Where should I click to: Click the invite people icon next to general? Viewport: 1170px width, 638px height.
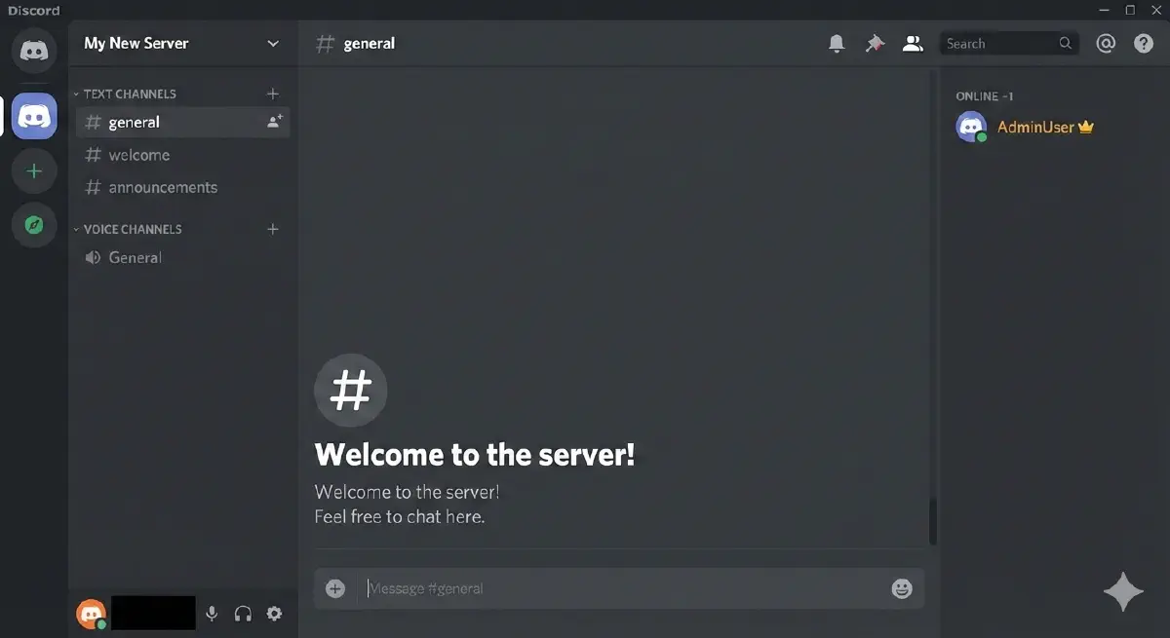click(273, 122)
